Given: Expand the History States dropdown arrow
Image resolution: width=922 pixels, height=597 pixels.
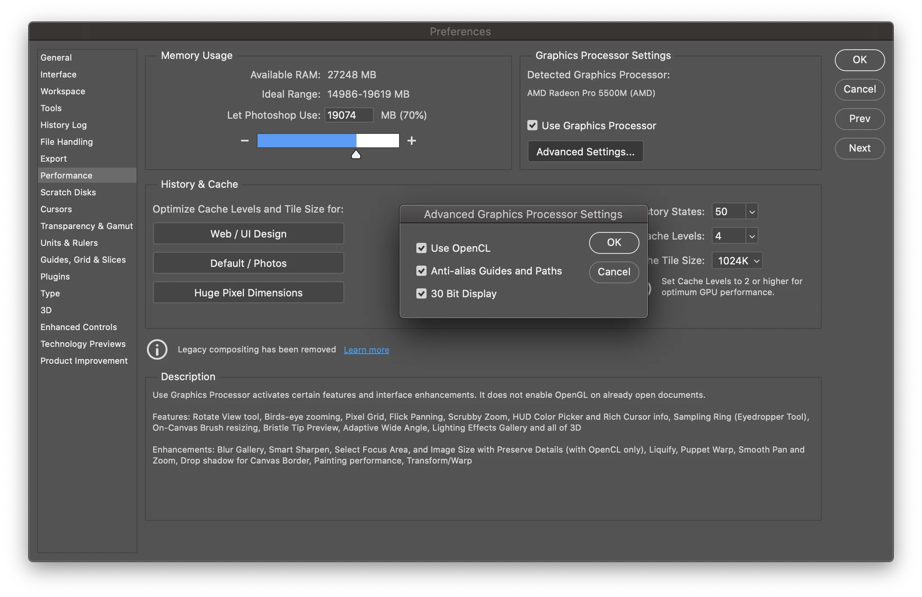Looking at the screenshot, I should 752,212.
